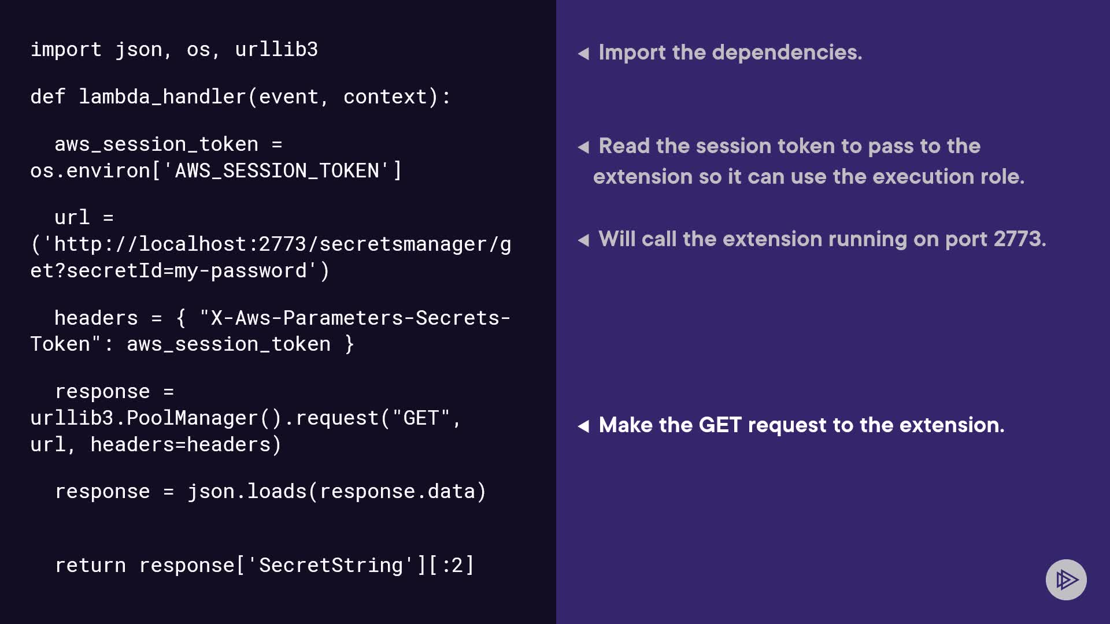Select the 'Import the dependencies.' annotation
The image size is (1110, 624).
(730, 53)
